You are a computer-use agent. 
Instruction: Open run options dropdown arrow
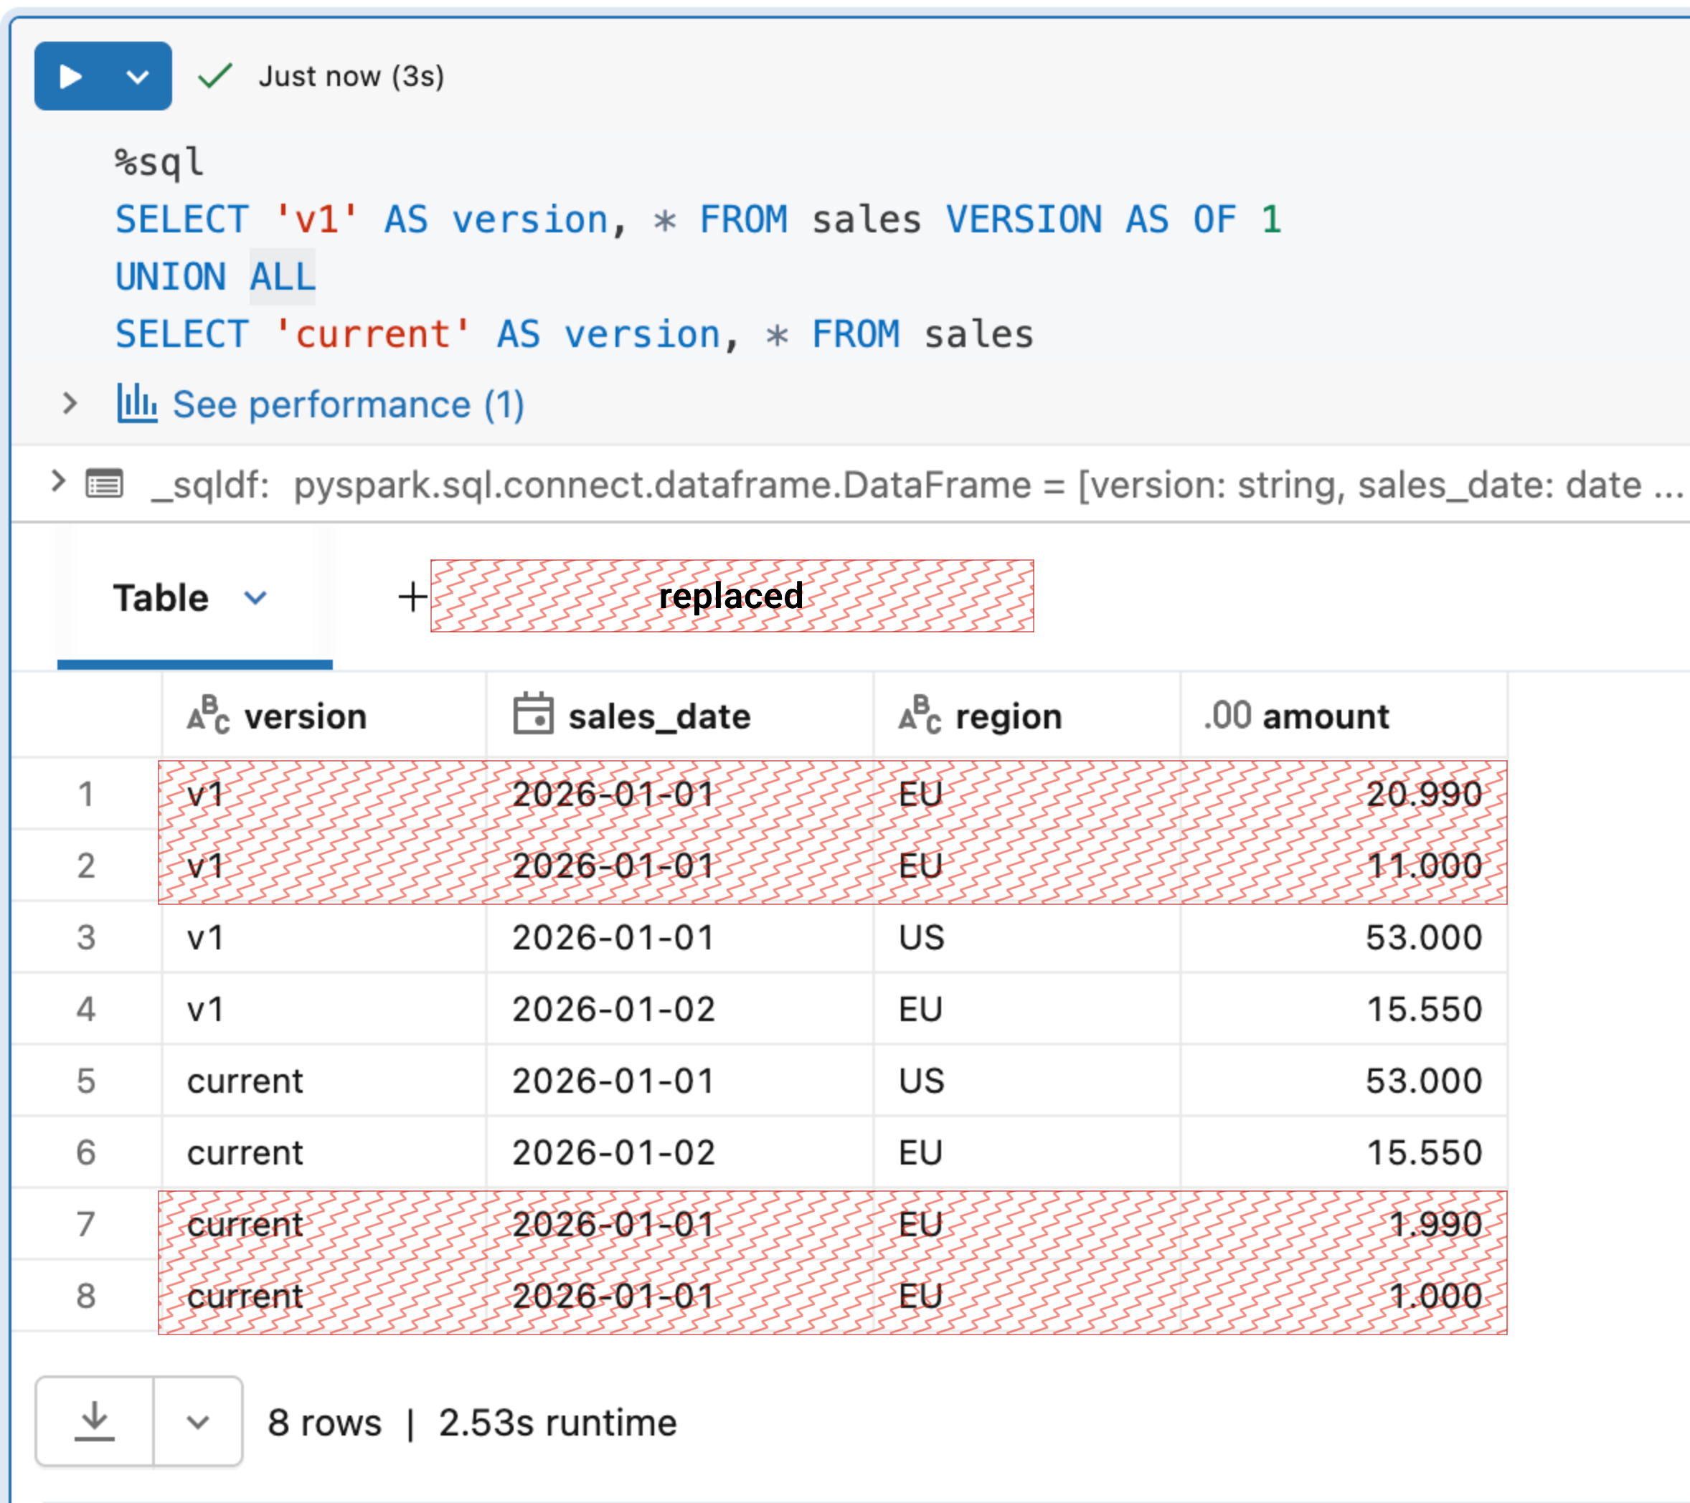137,77
